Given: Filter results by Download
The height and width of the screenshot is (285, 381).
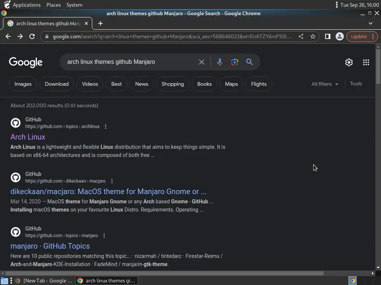Looking at the screenshot, I should click(x=57, y=84).
